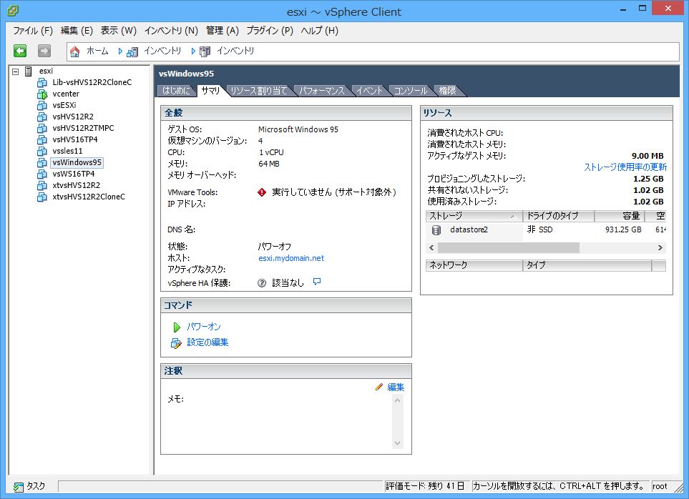This screenshot has height=499, width=689.
Task: Open the ファイル (F) menu
Action: [33, 31]
